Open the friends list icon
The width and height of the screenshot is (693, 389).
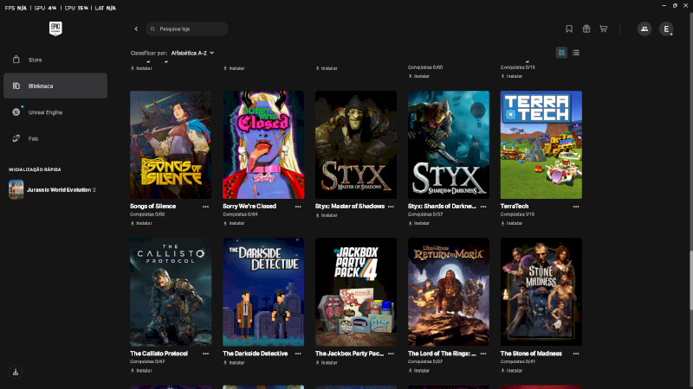pyautogui.click(x=644, y=29)
